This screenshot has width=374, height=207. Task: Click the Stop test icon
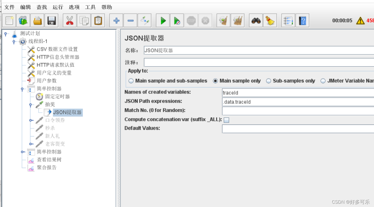click(x=191, y=20)
